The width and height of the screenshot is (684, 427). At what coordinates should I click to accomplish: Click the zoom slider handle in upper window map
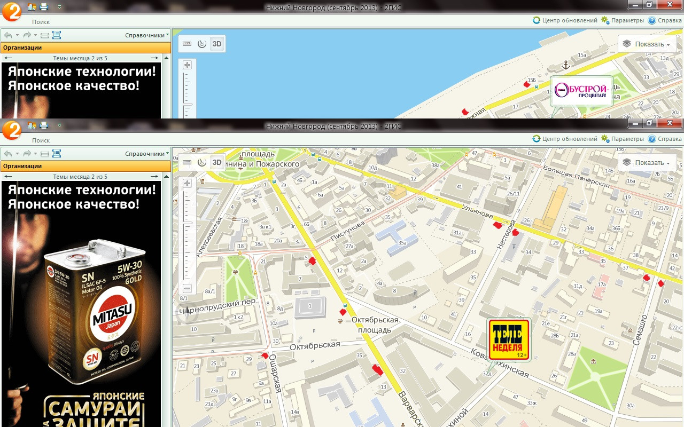point(188,104)
